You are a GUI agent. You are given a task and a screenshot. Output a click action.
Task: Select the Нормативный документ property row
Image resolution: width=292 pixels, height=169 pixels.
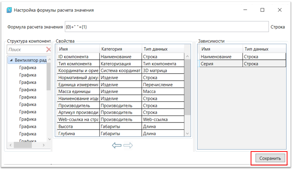coord(121,78)
